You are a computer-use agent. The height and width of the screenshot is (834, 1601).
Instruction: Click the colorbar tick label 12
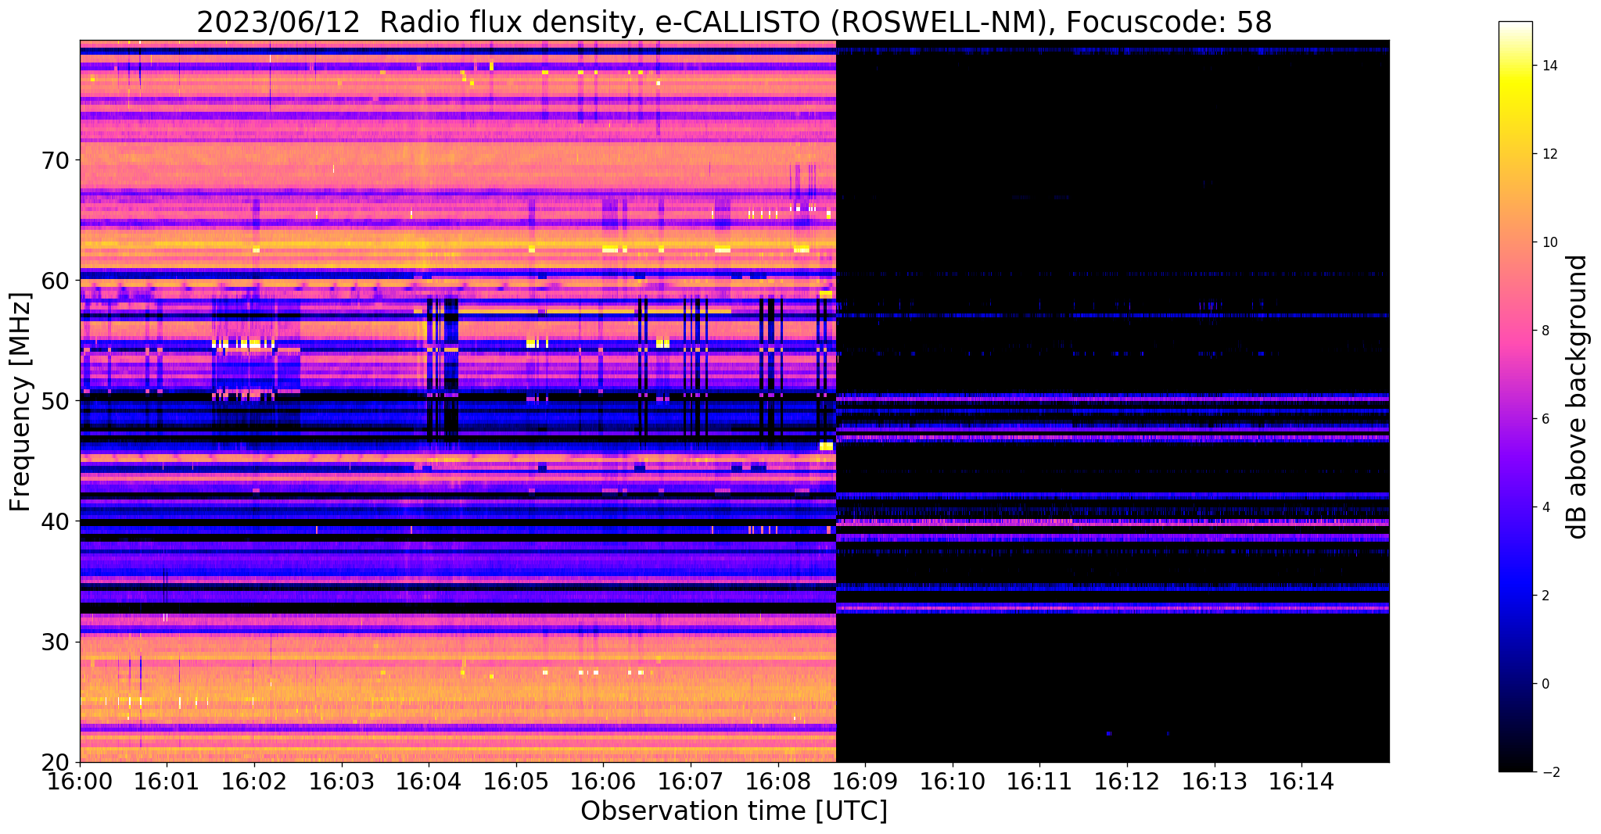pos(1549,154)
